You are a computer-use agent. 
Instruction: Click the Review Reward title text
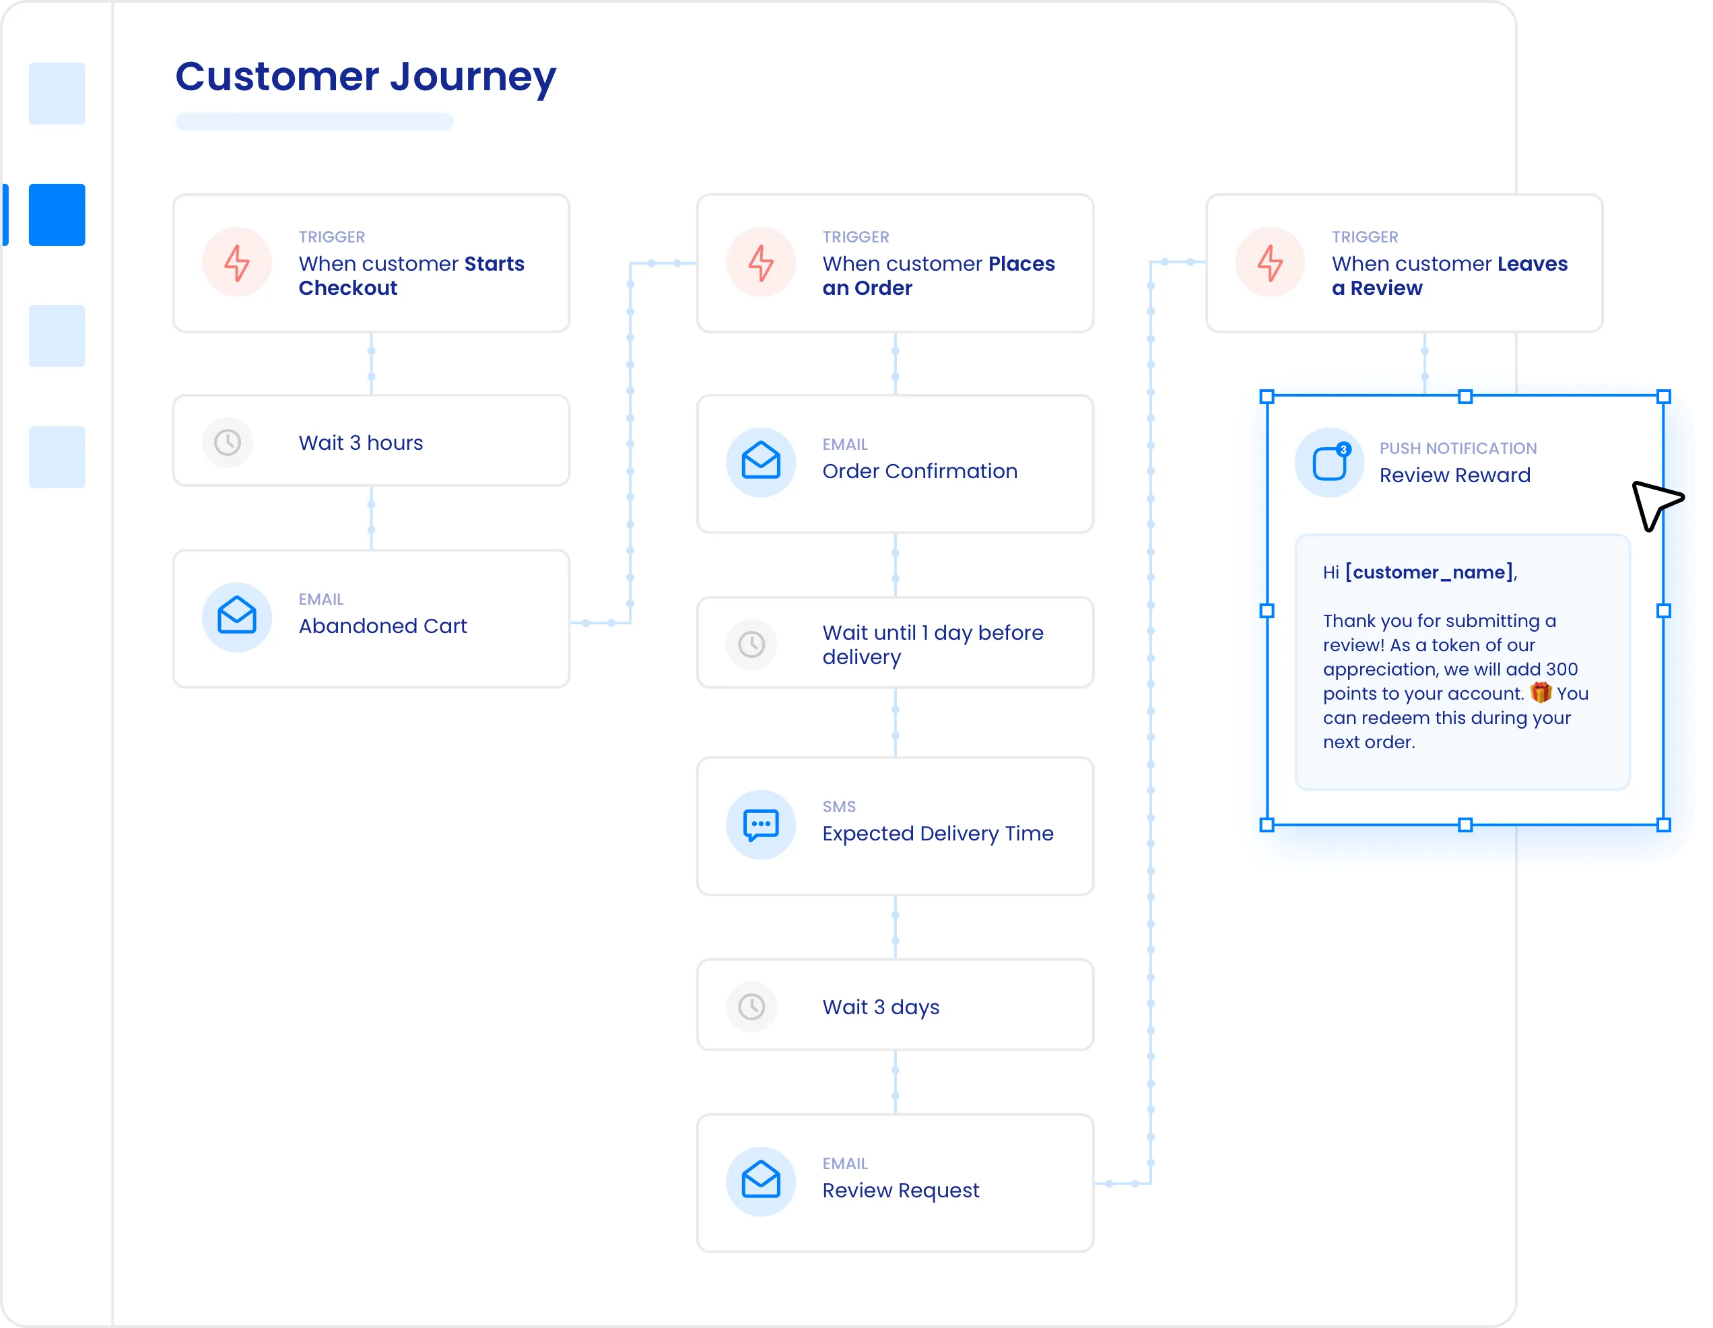point(1455,475)
